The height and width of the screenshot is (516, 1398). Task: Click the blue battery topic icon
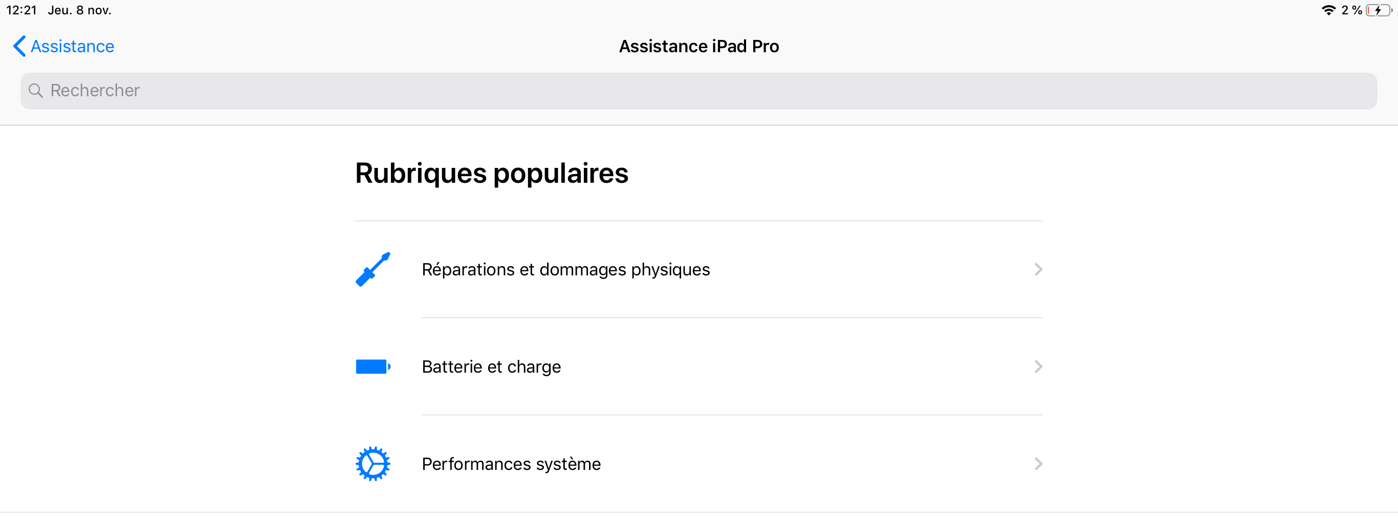(x=373, y=367)
